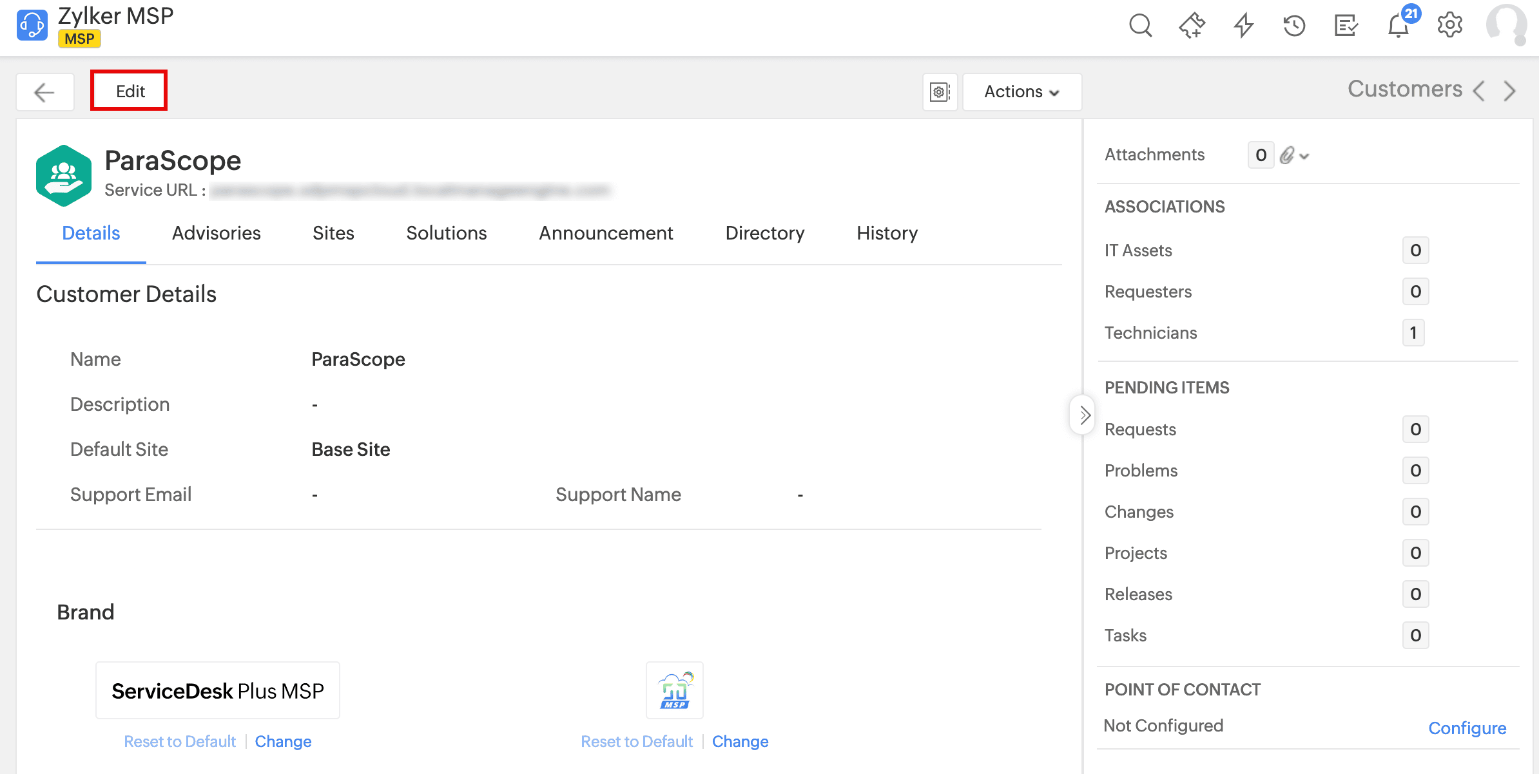The height and width of the screenshot is (774, 1539).
Task: Click the small MSP cloud logo thumbnail
Action: [674, 690]
